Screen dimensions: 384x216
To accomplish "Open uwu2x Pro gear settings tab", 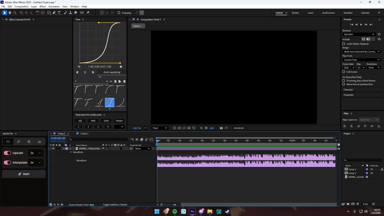I will click(x=29, y=141).
